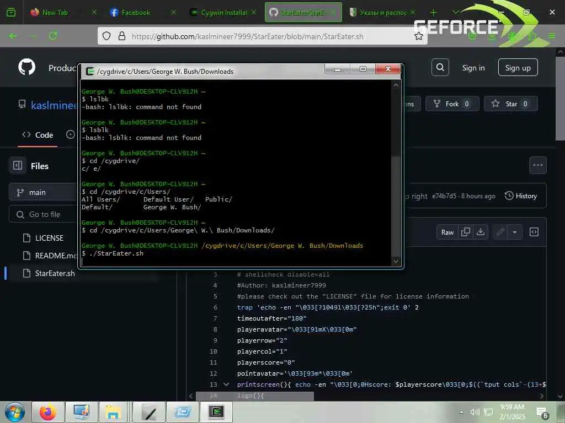Copy raw file icon next to Raw
Image resolution: width=565 pixels, height=423 pixels.
[x=466, y=232]
